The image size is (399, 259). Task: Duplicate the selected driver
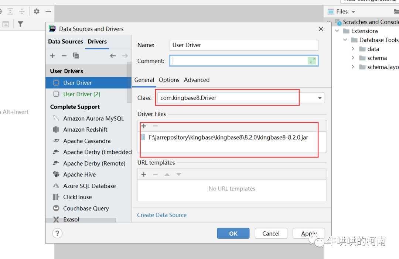[76, 56]
